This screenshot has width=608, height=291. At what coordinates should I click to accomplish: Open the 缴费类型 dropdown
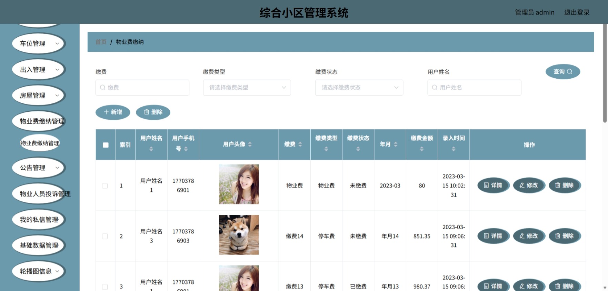coord(247,88)
